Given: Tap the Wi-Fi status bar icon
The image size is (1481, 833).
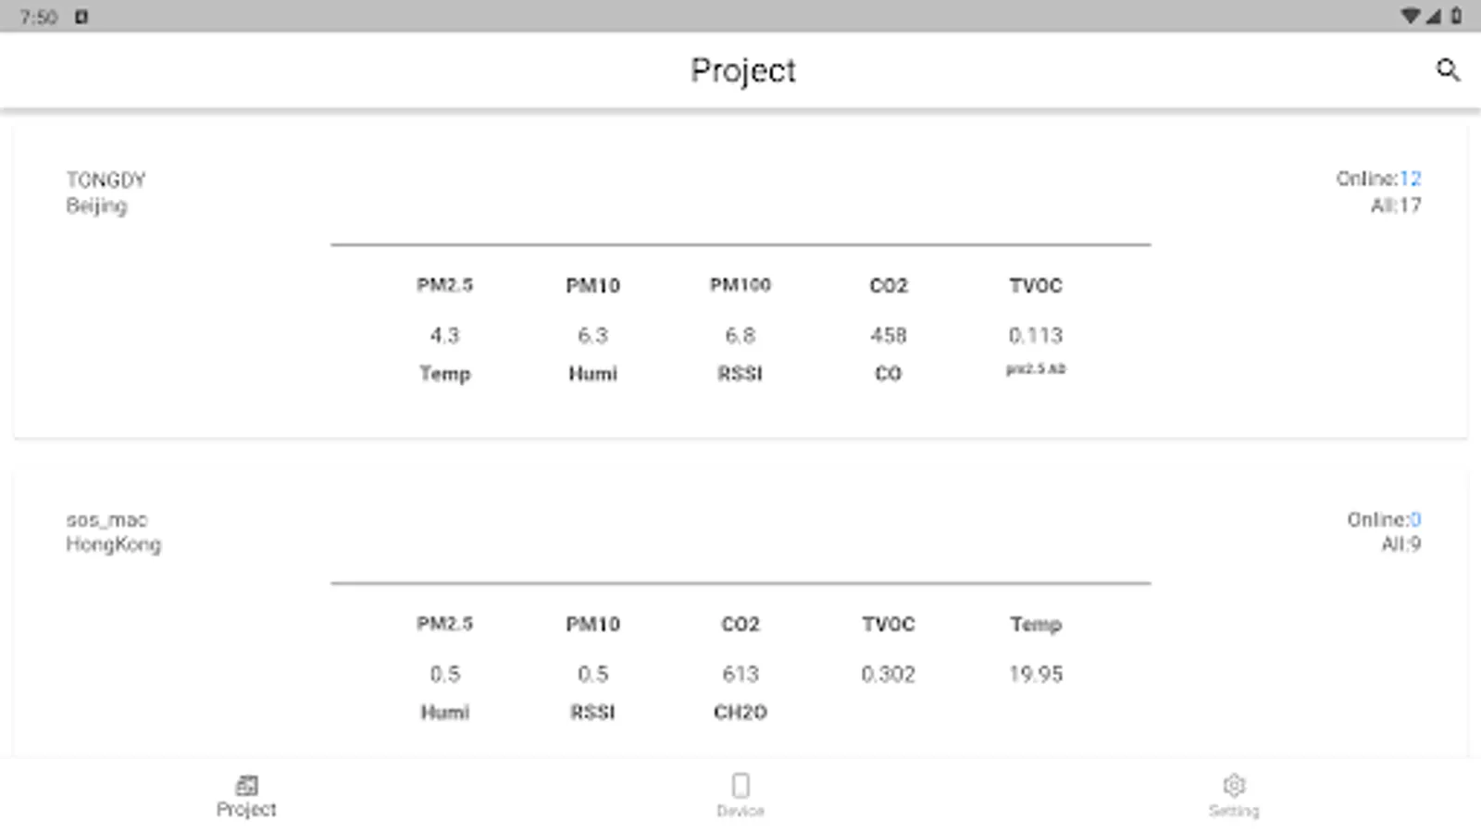Looking at the screenshot, I should (x=1411, y=16).
